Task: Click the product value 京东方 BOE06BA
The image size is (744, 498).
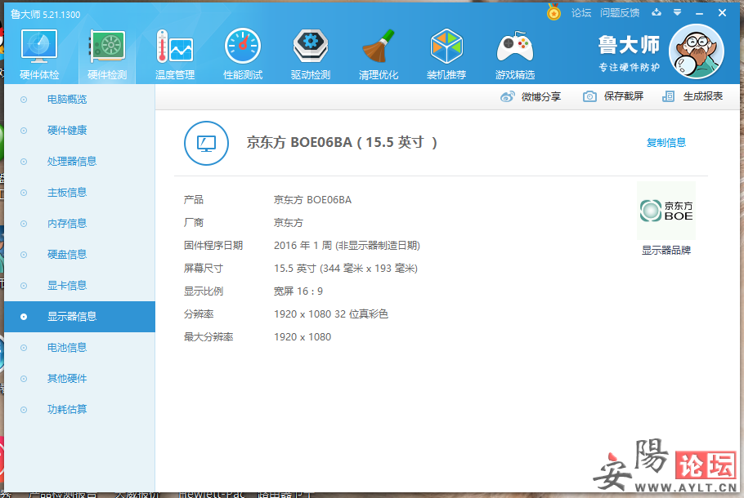Action: click(x=312, y=200)
